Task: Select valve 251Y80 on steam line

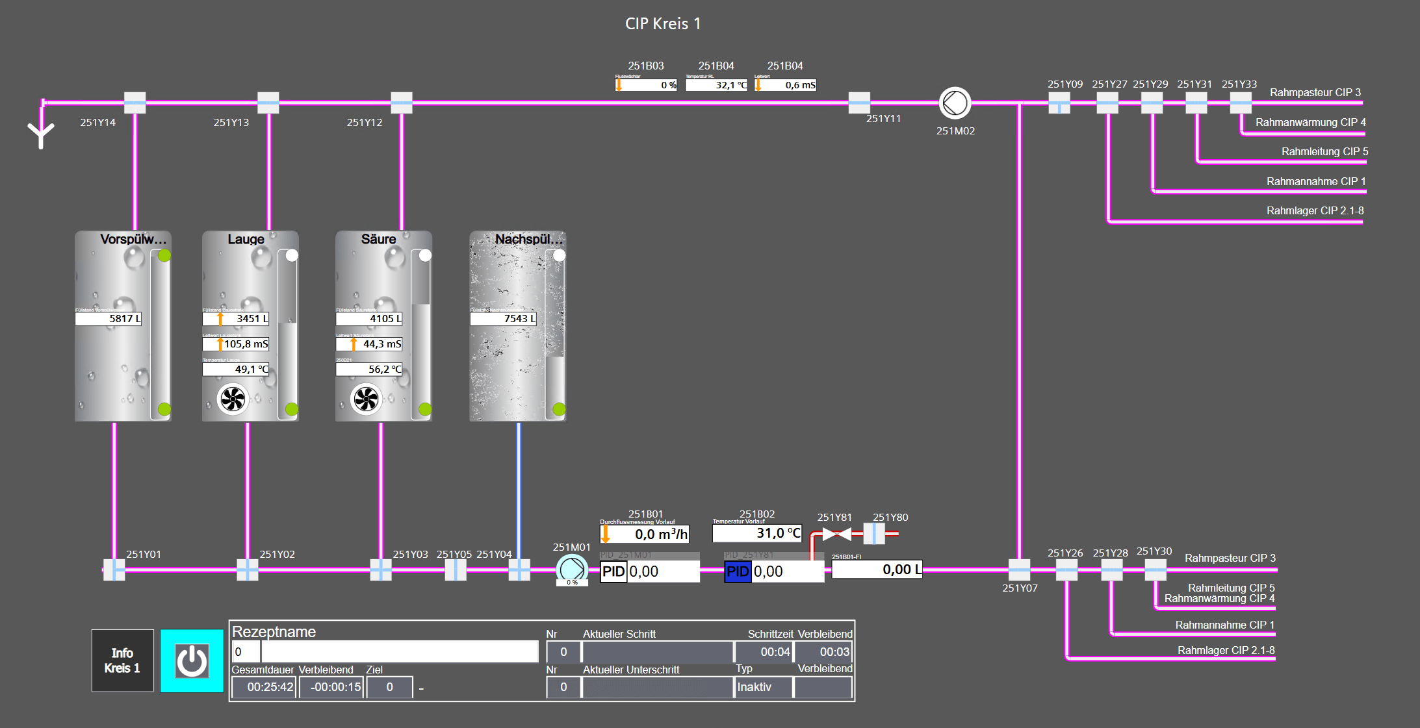Action: click(874, 534)
